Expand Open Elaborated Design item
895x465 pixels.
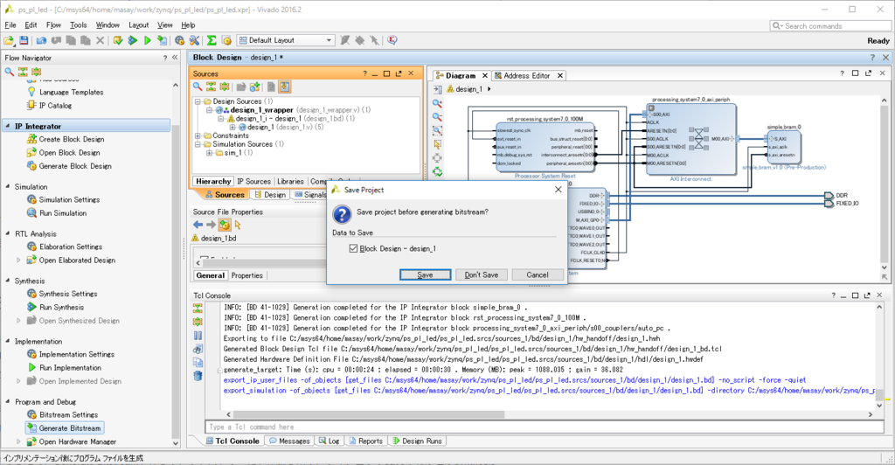[18, 260]
